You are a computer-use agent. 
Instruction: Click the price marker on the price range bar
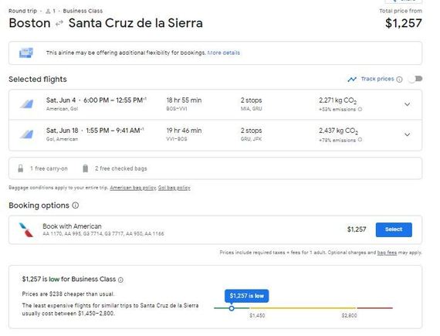[232, 308]
